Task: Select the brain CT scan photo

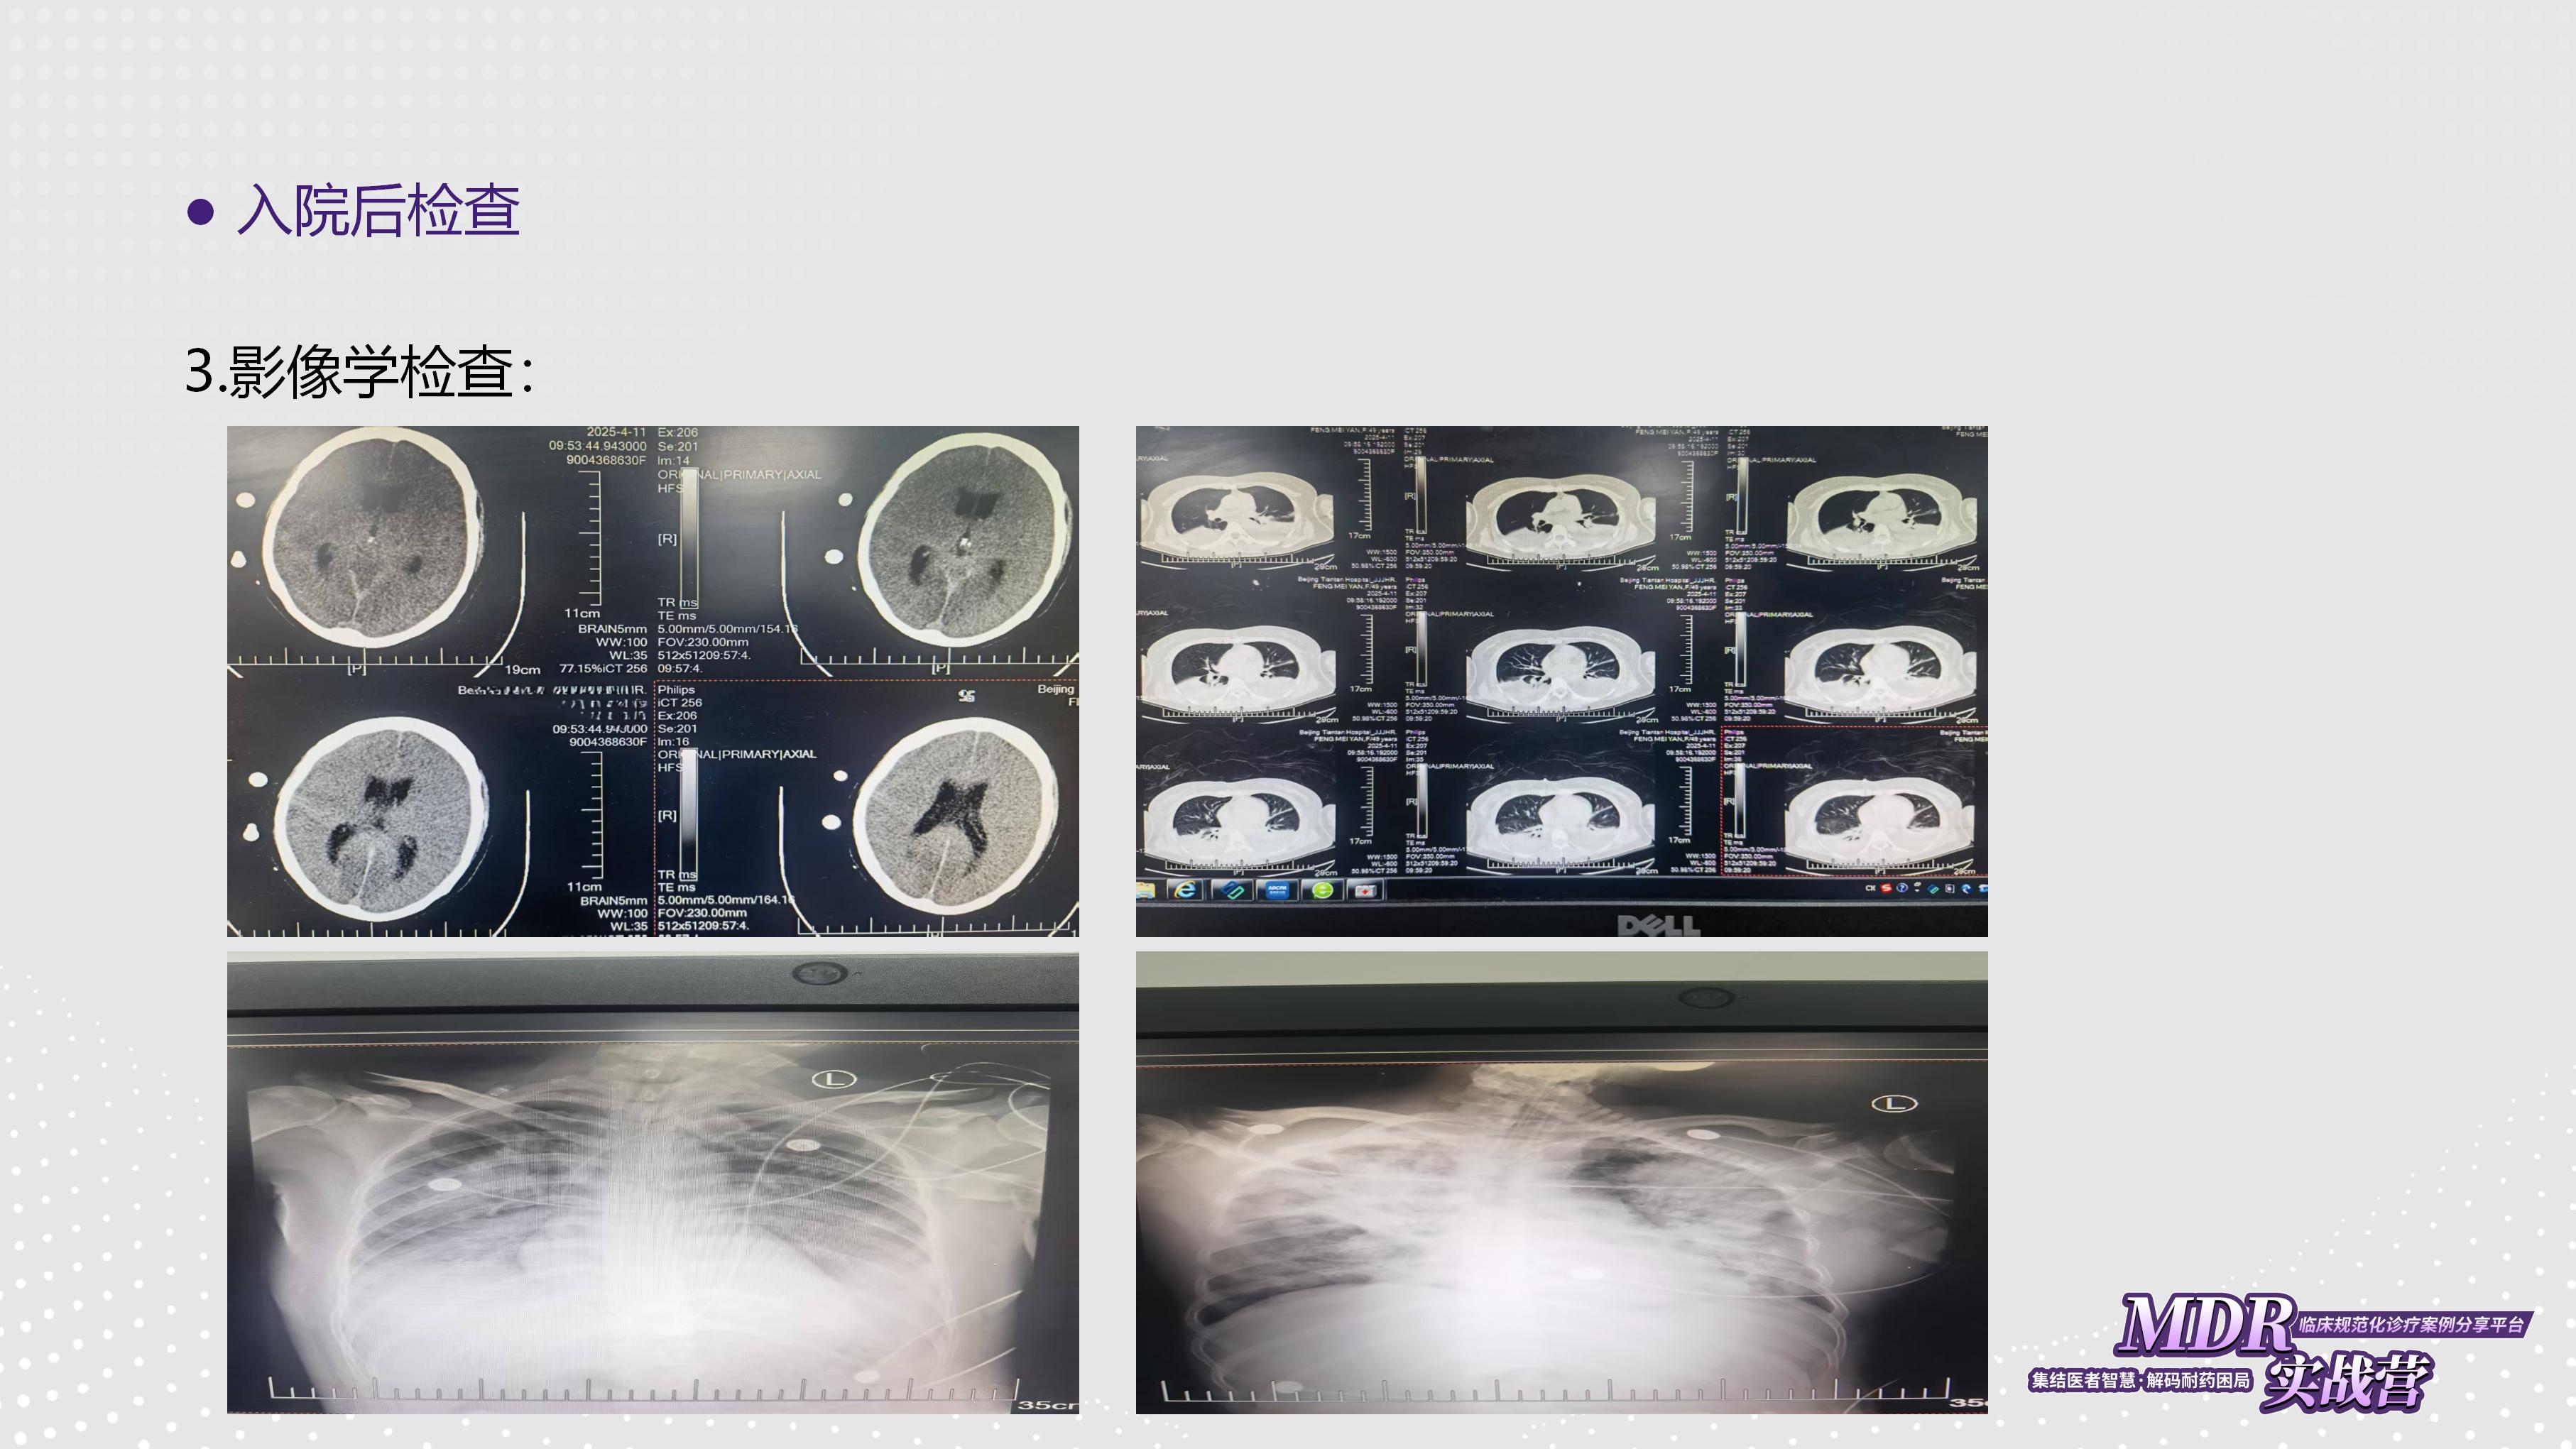Action: pyautogui.click(x=652, y=681)
